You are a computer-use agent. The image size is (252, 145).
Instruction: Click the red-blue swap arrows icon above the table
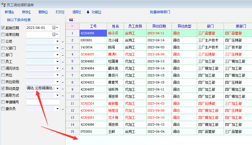pos(71,20)
